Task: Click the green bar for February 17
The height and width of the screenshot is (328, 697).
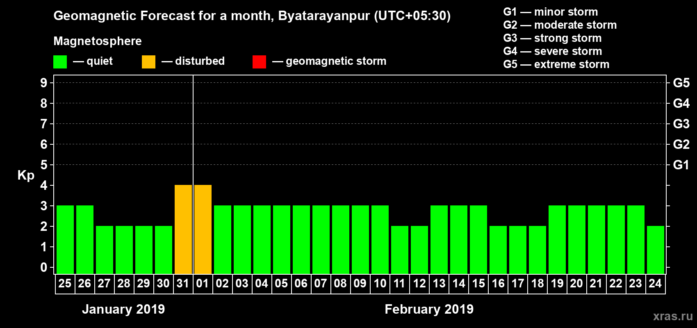Action: click(518, 250)
